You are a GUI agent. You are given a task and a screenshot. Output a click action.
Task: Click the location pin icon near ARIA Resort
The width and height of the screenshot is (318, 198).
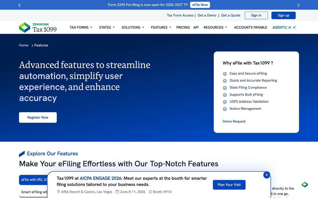59,192
